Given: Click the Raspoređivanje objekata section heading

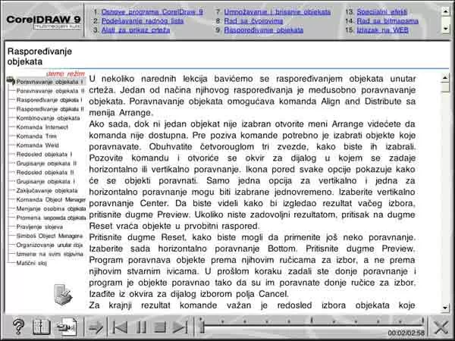Looking at the screenshot, I should [39, 56].
